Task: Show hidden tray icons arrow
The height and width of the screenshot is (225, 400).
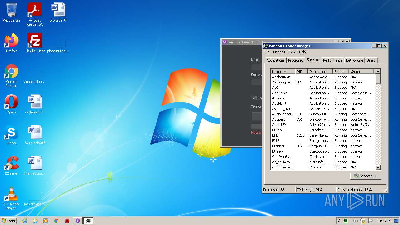Action: 339,221
